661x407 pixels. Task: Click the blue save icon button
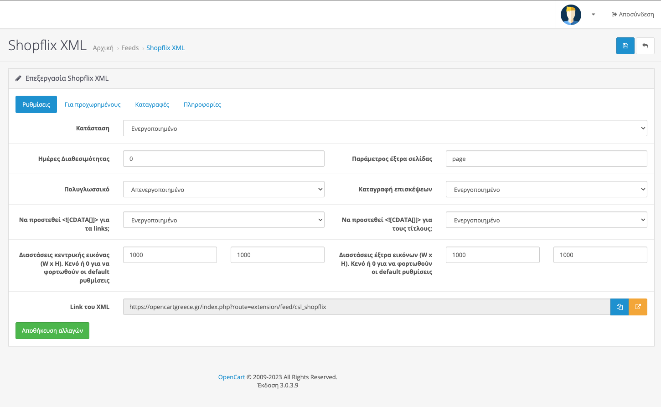pos(625,46)
